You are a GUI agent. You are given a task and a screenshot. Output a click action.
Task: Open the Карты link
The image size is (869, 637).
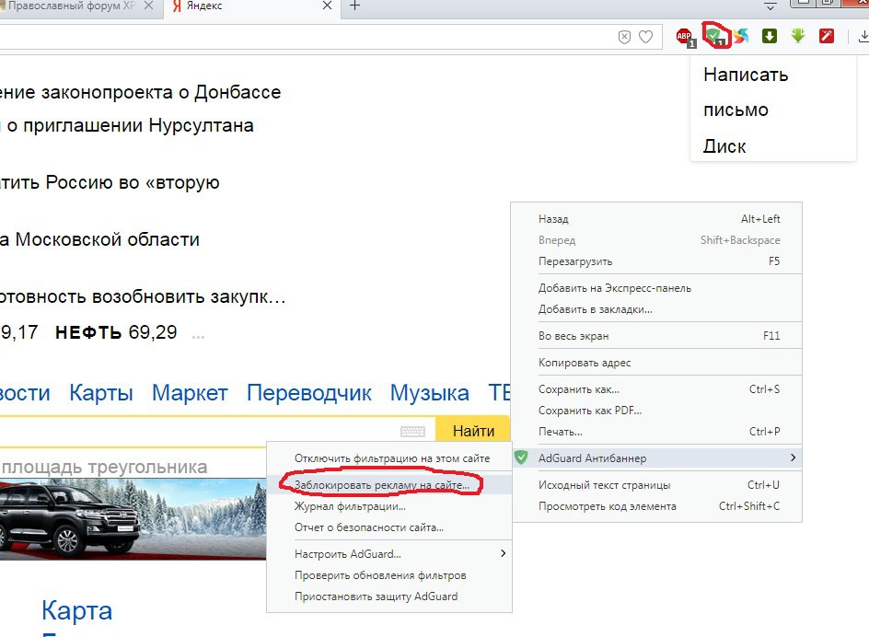(101, 393)
